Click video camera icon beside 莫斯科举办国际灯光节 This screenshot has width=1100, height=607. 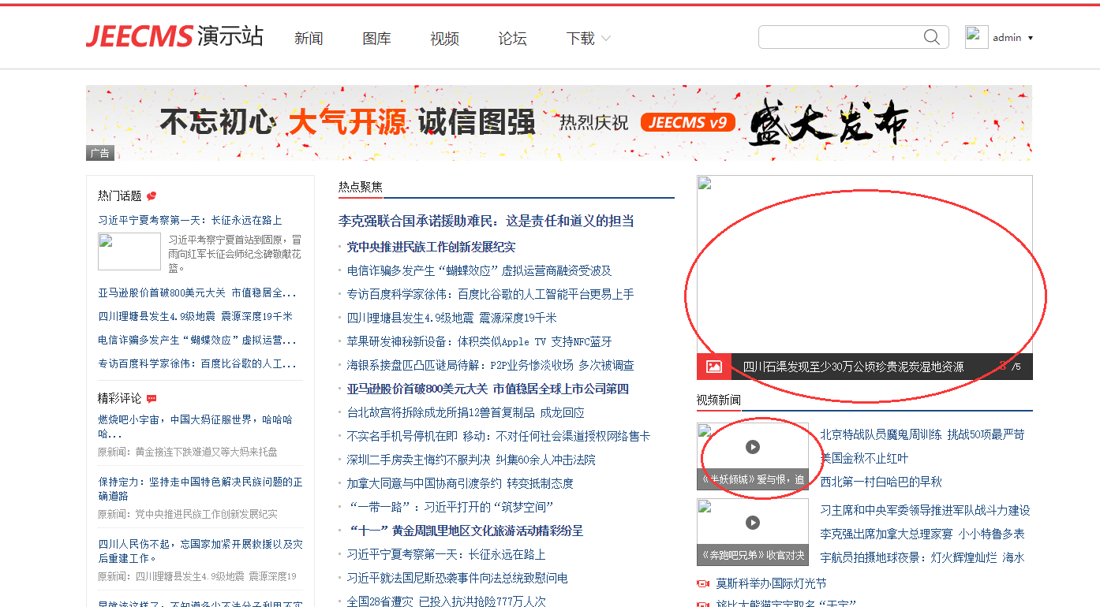(x=703, y=584)
